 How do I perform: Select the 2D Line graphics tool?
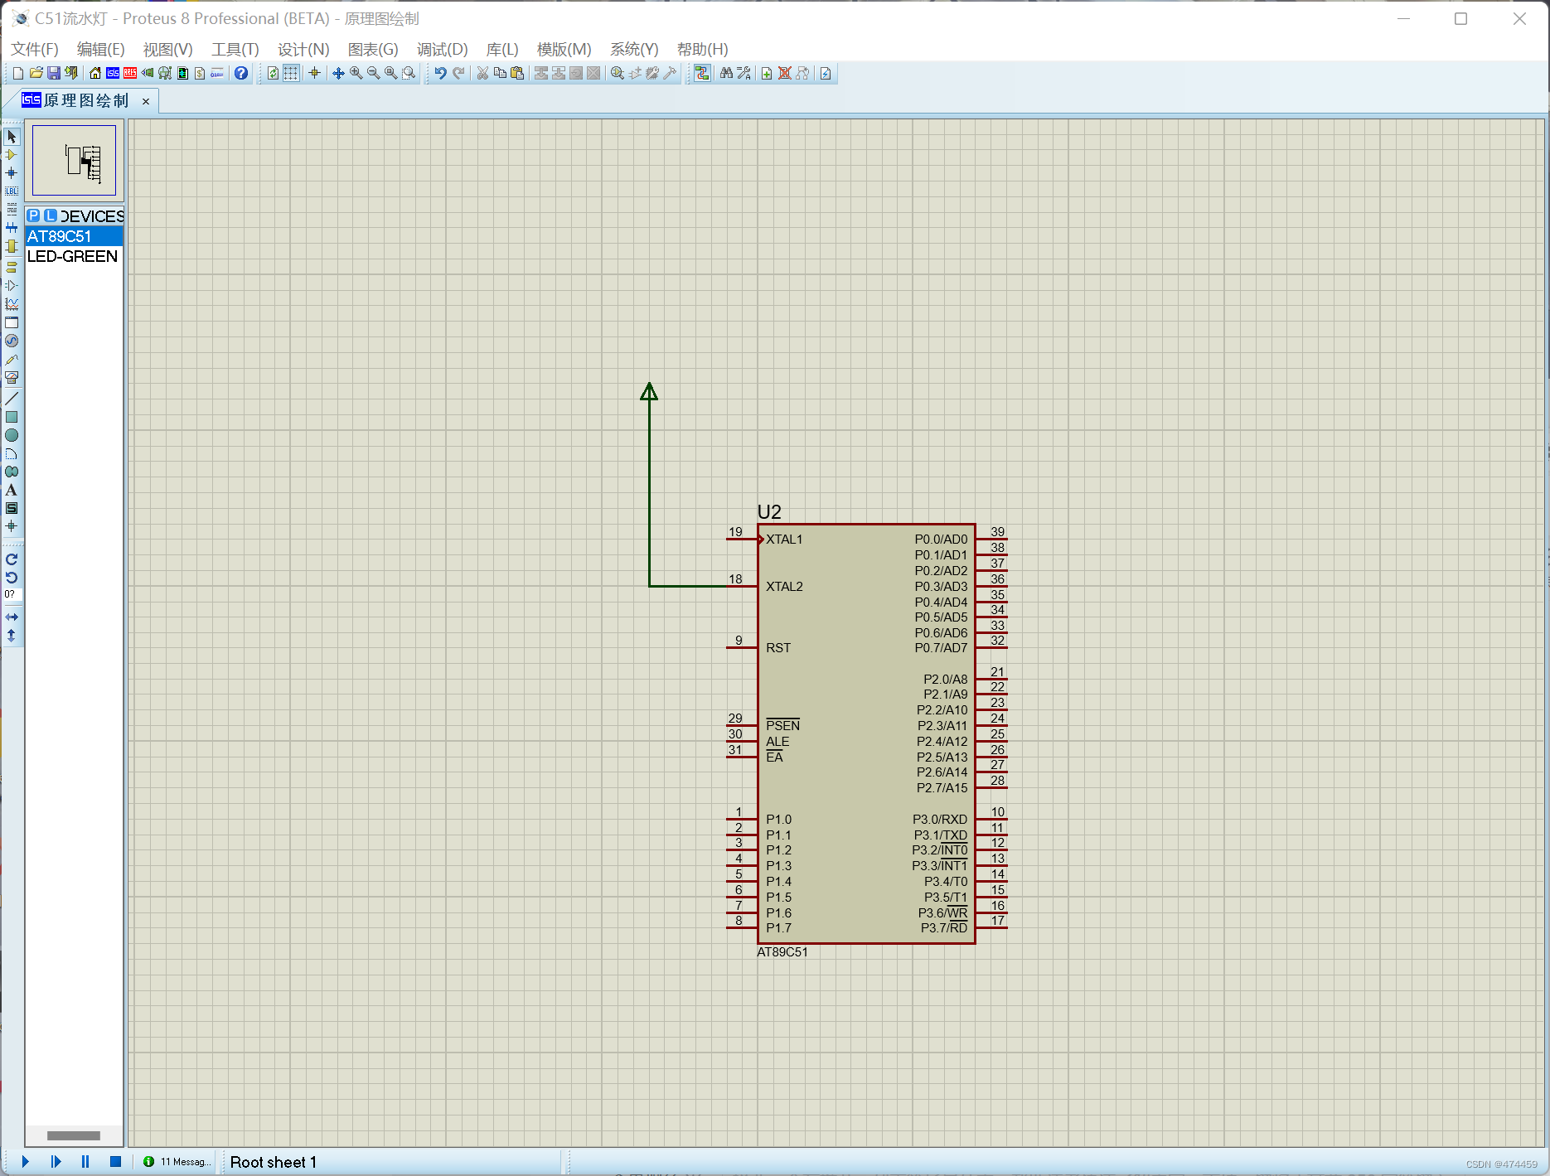pos(12,399)
